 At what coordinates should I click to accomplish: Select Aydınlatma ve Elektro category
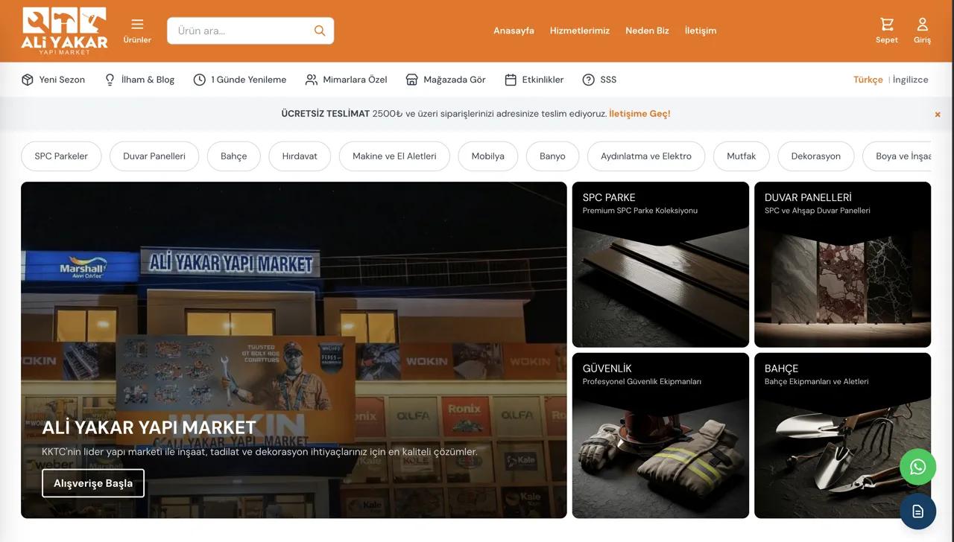coord(646,156)
